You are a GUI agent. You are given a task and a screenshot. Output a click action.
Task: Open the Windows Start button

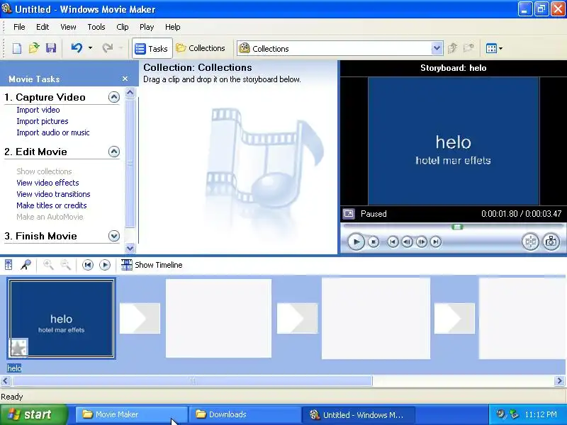coord(33,414)
